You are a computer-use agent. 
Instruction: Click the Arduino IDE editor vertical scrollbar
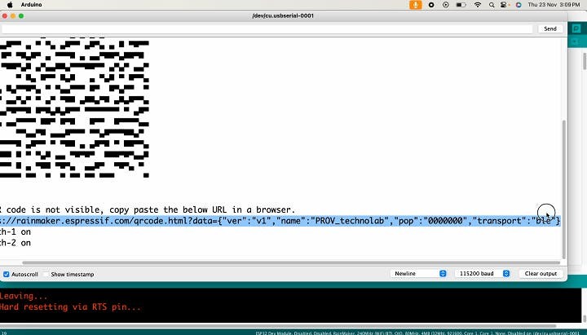[x=585, y=61]
